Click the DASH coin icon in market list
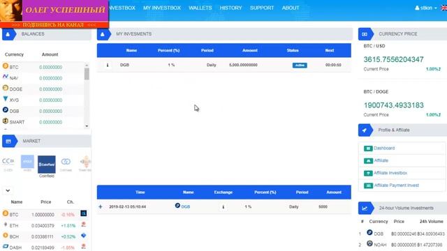Screen dimensions: 447x251 pos(6,246)
